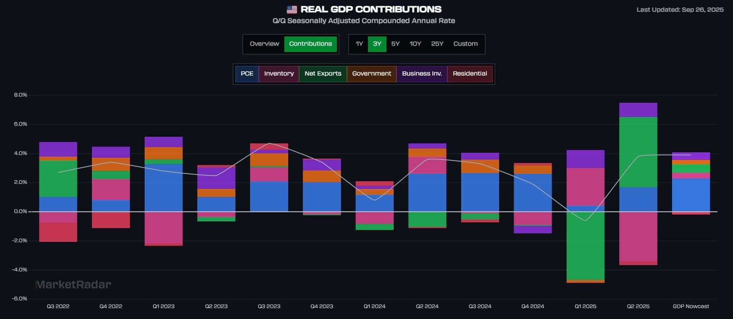Click the US flag icon in title

tap(292, 9)
